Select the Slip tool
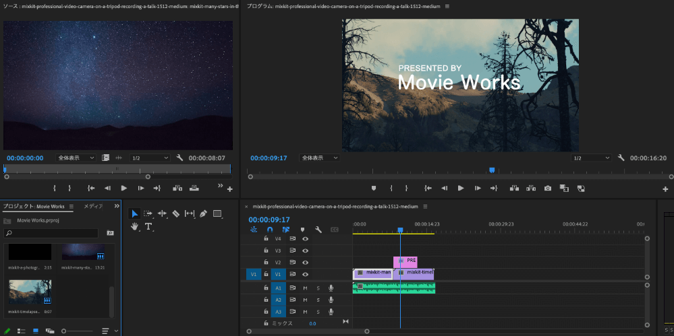Screen dimensions: 674x336 click(190, 213)
